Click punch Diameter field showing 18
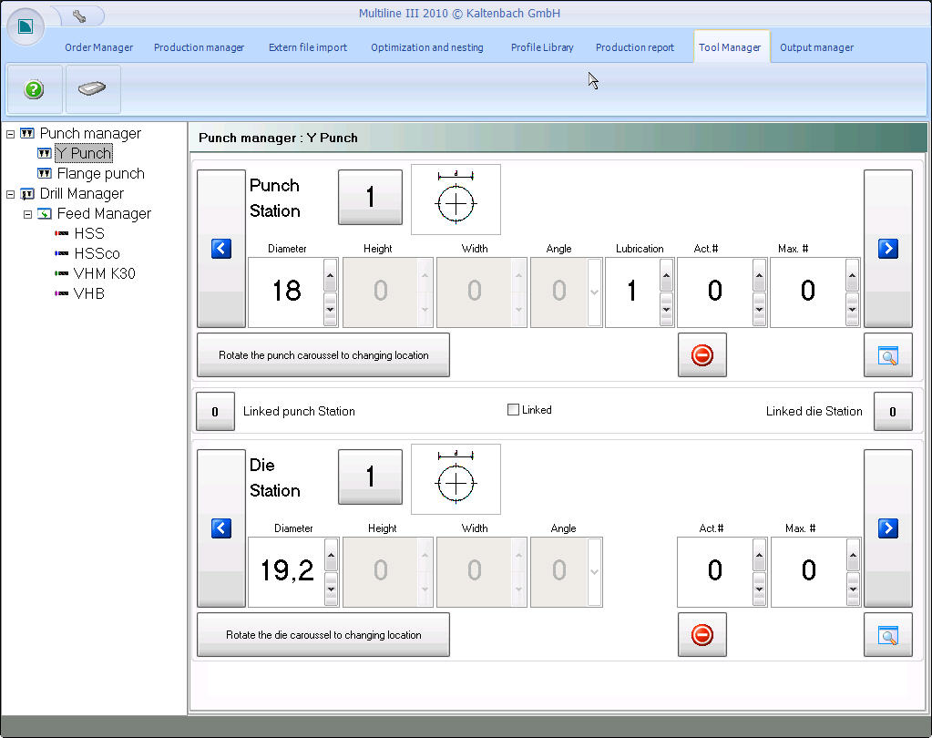 (286, 292)
